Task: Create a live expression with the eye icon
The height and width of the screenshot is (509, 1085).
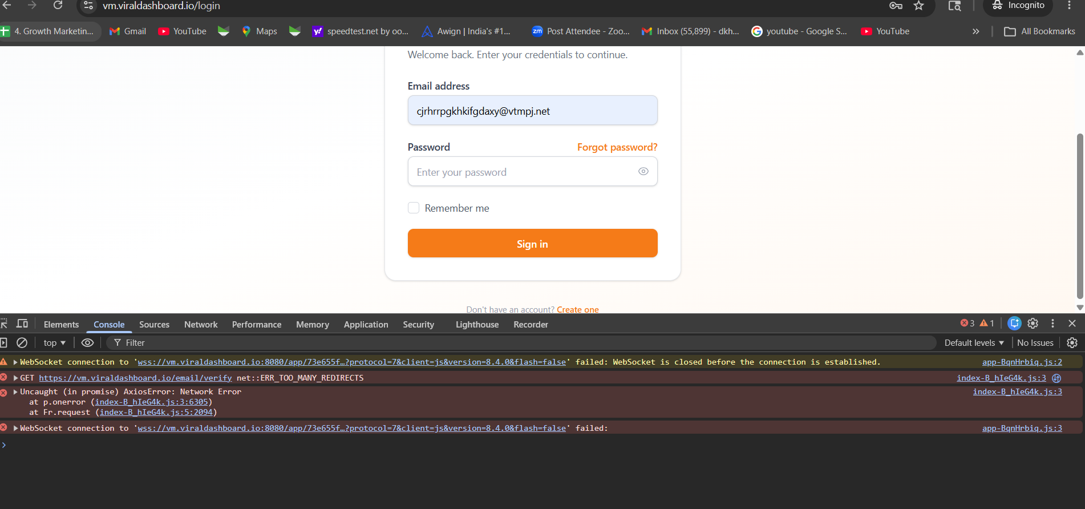Action: tap(87, 342)
